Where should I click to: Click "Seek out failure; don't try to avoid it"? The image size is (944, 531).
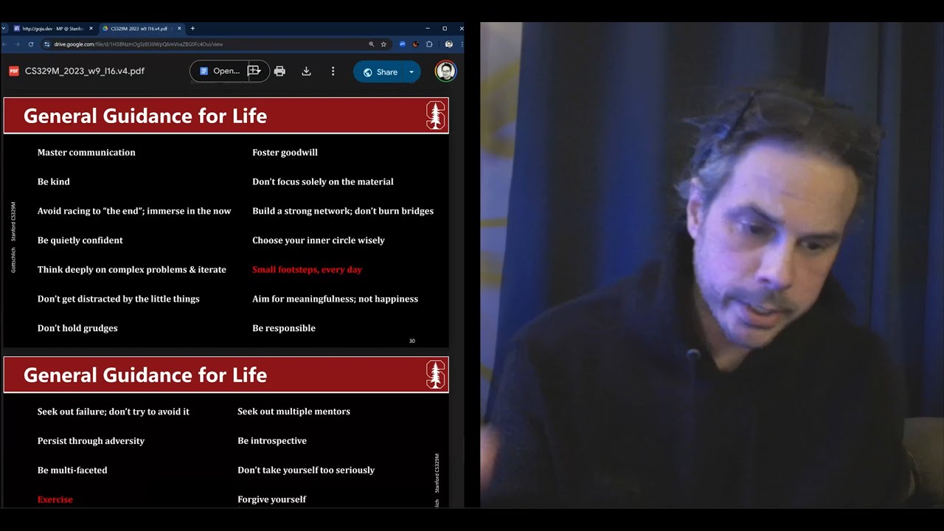114,412
